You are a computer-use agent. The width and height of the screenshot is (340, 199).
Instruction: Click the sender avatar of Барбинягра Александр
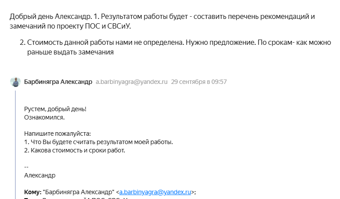[15, 82]
